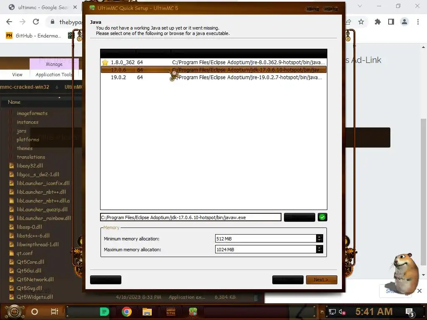Open green chat app on taskbar

(104, 312)
